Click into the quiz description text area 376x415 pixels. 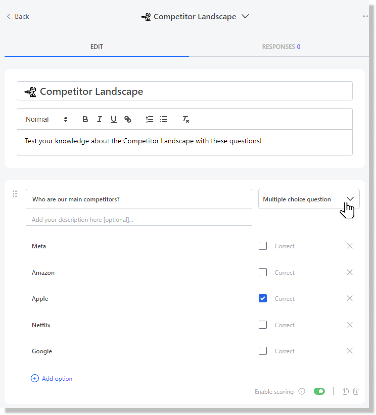[184, 142]
